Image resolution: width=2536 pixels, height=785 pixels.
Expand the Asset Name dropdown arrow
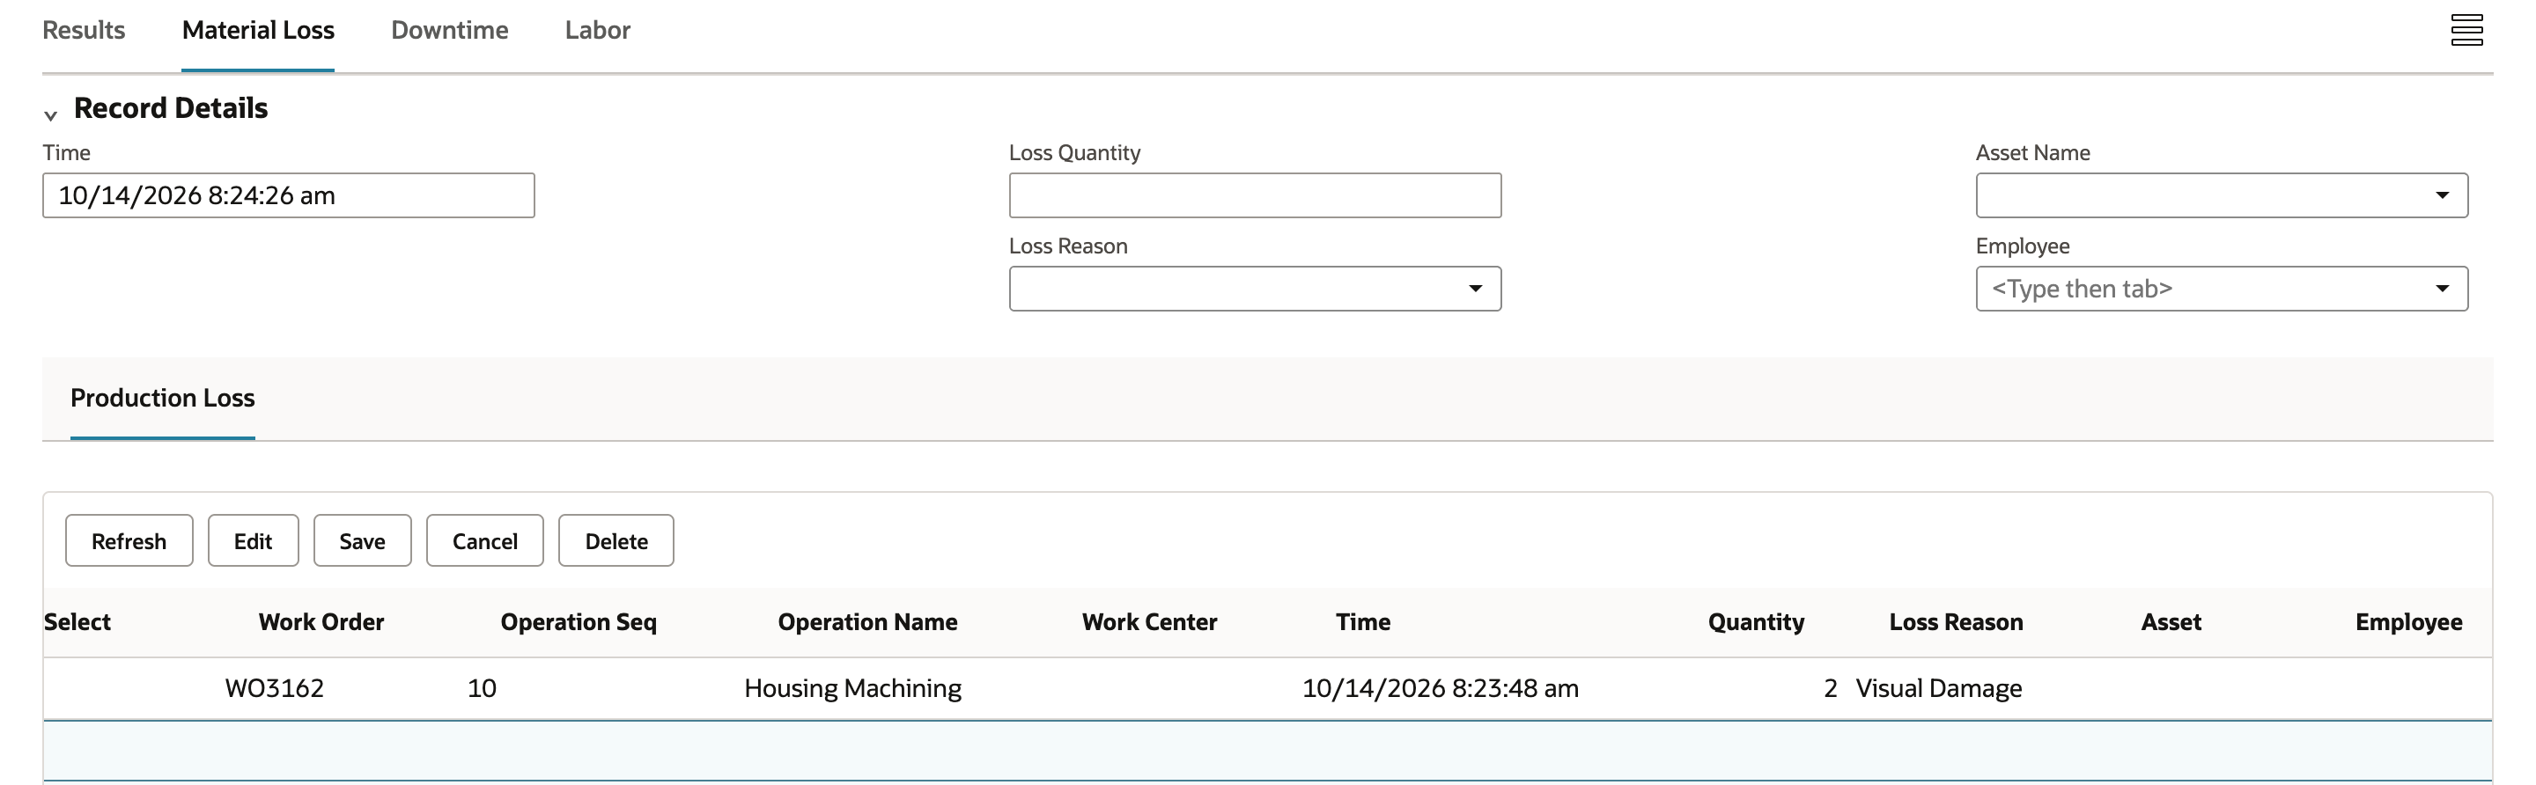click(2442, 195)
